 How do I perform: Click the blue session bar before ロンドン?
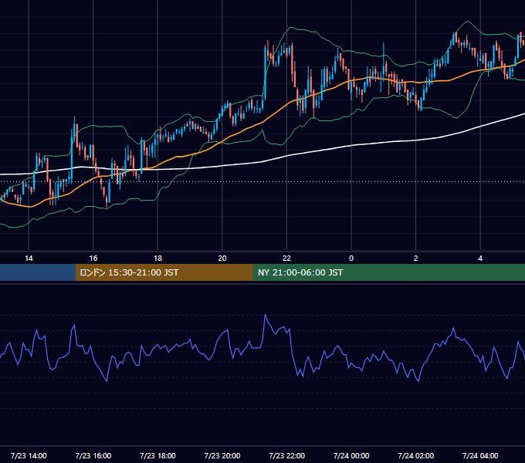38,272
